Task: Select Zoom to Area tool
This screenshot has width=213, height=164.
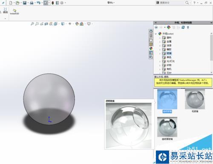Action: (x=37, y=24)
